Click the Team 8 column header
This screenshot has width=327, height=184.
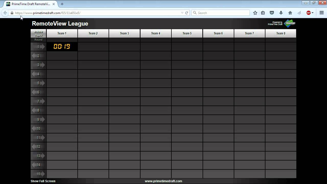[x=281, y=33]
